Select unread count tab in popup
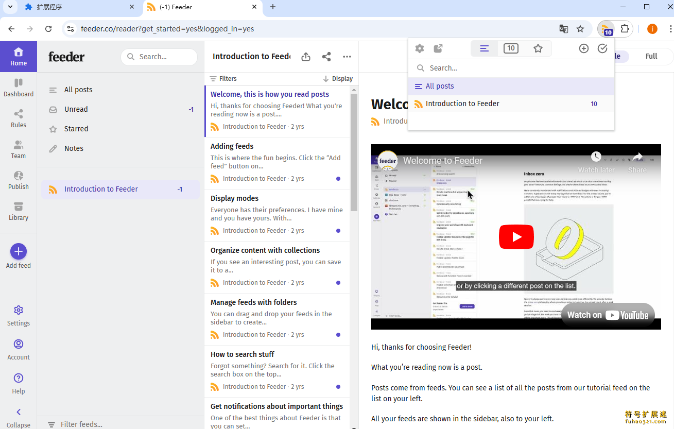Viewport: 674px width, 429px height. coord(511,48)
